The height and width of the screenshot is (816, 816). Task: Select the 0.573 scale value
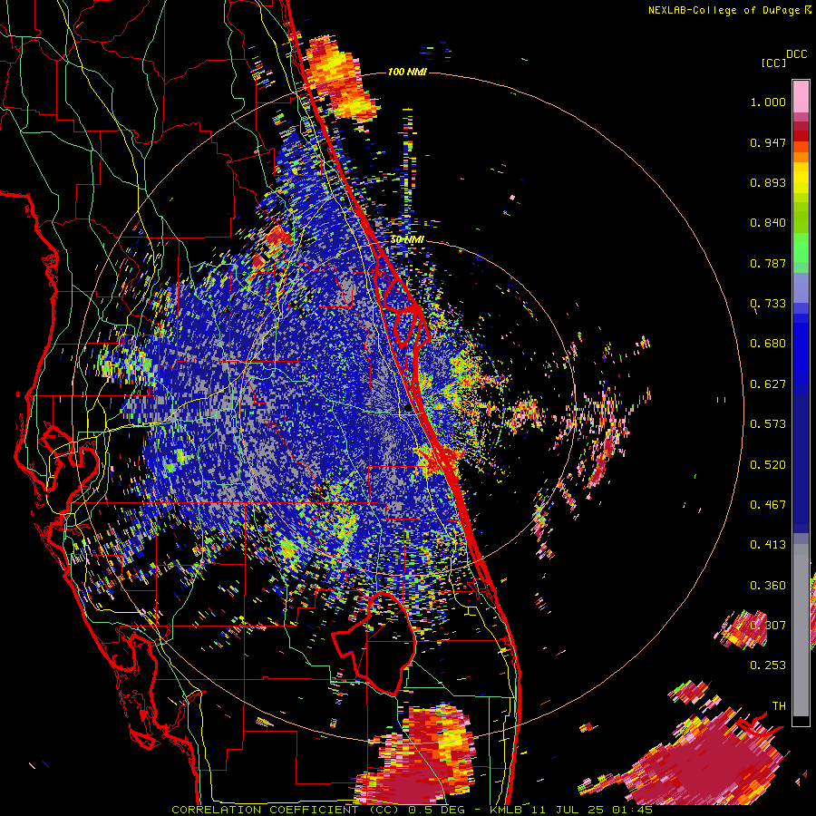point(768,424)
